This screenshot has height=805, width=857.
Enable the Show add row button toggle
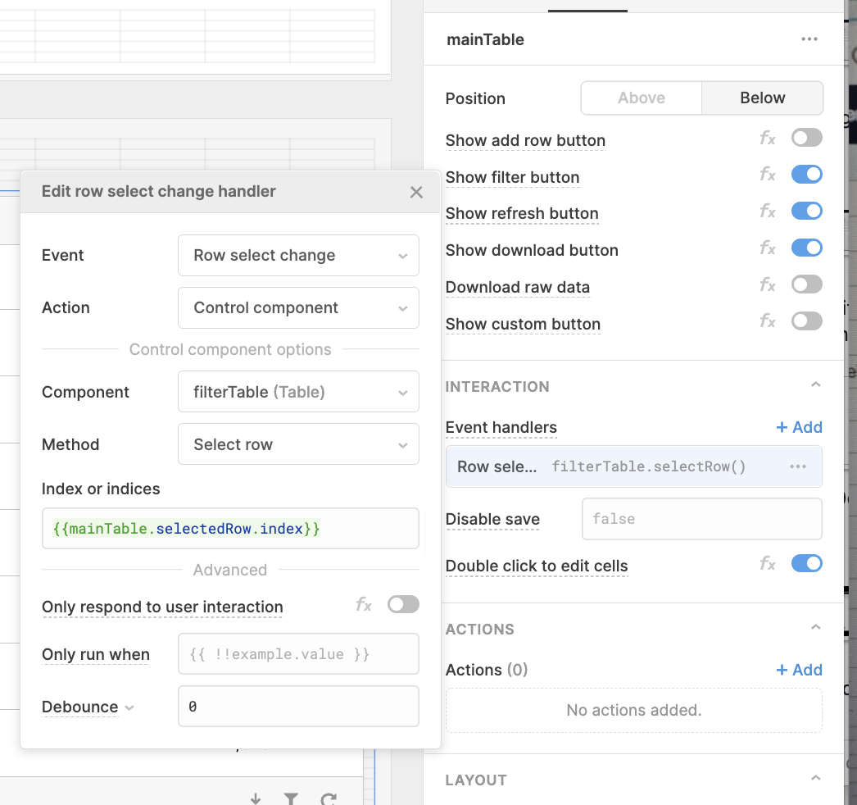[x=806, y=137]
